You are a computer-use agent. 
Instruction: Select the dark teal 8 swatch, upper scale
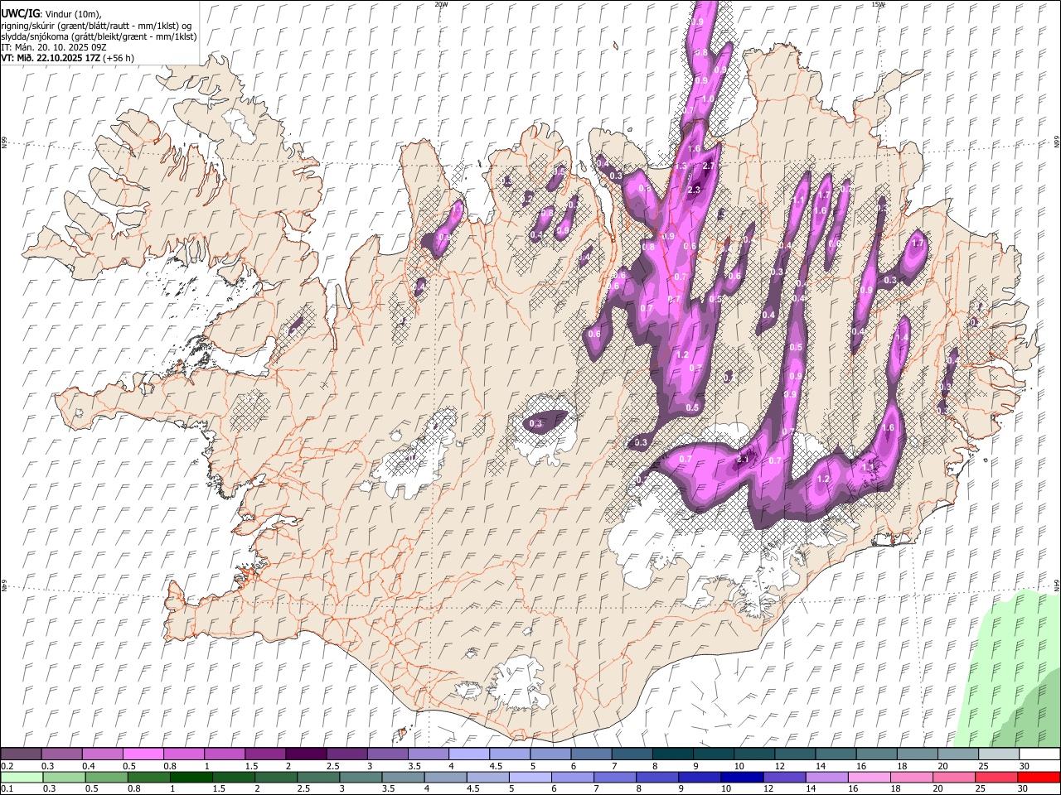click(673, 754)
